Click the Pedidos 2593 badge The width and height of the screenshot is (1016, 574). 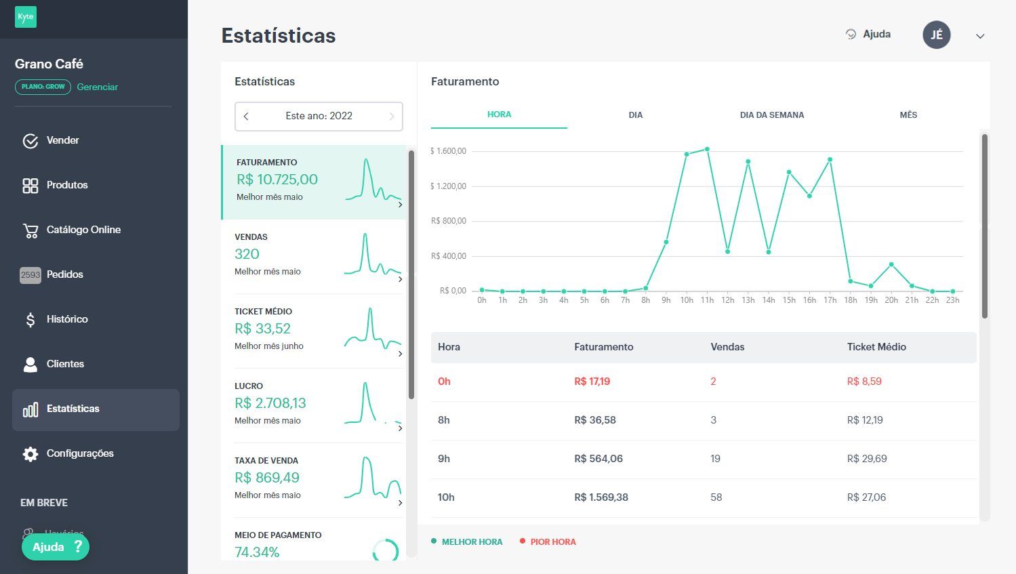pyautogui.click(x=31, y=275)
